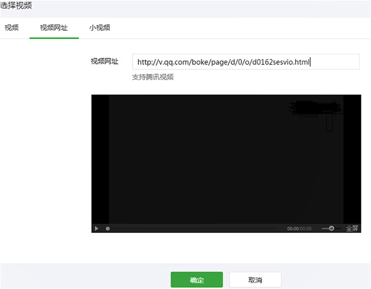Select the 视频网址 tab
Screen dimensions: 371x289
pos(54,28)
